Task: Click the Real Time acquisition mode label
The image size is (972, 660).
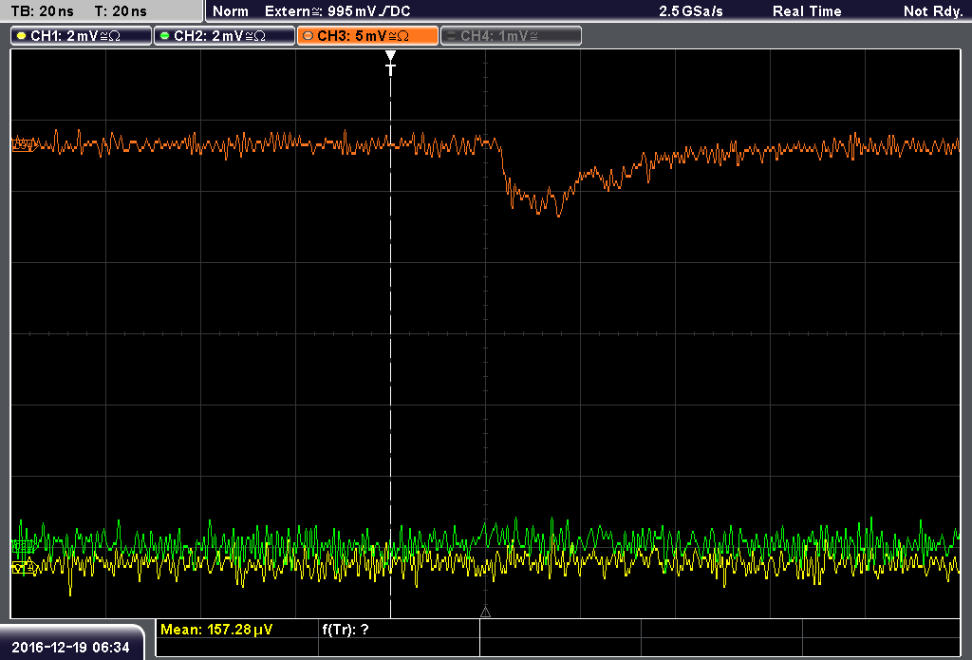Action: [807, 11]
